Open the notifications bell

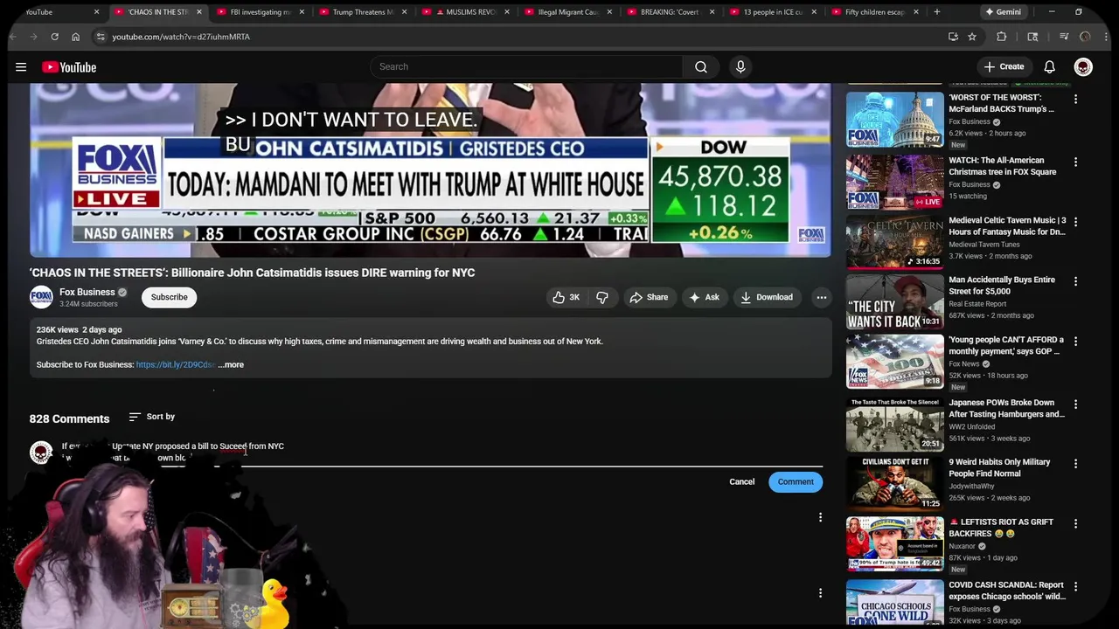[1050, 67]
